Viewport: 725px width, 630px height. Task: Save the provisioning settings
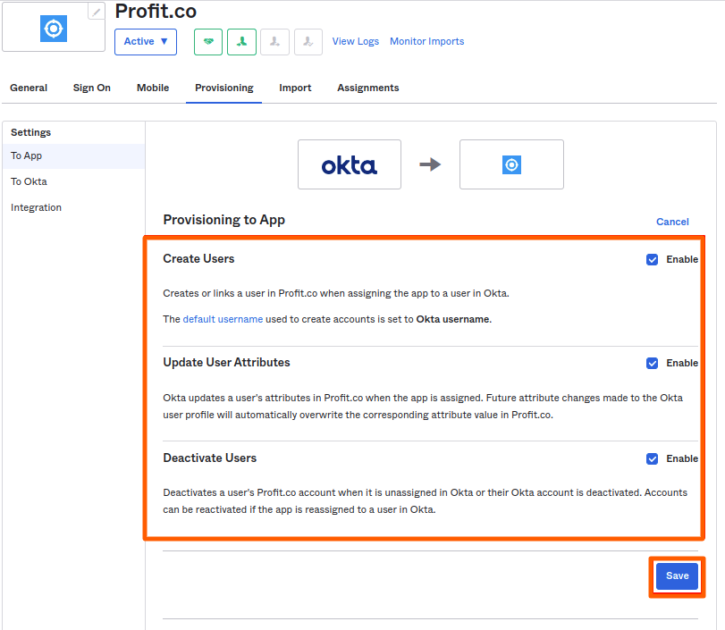(x=677, y=576)
